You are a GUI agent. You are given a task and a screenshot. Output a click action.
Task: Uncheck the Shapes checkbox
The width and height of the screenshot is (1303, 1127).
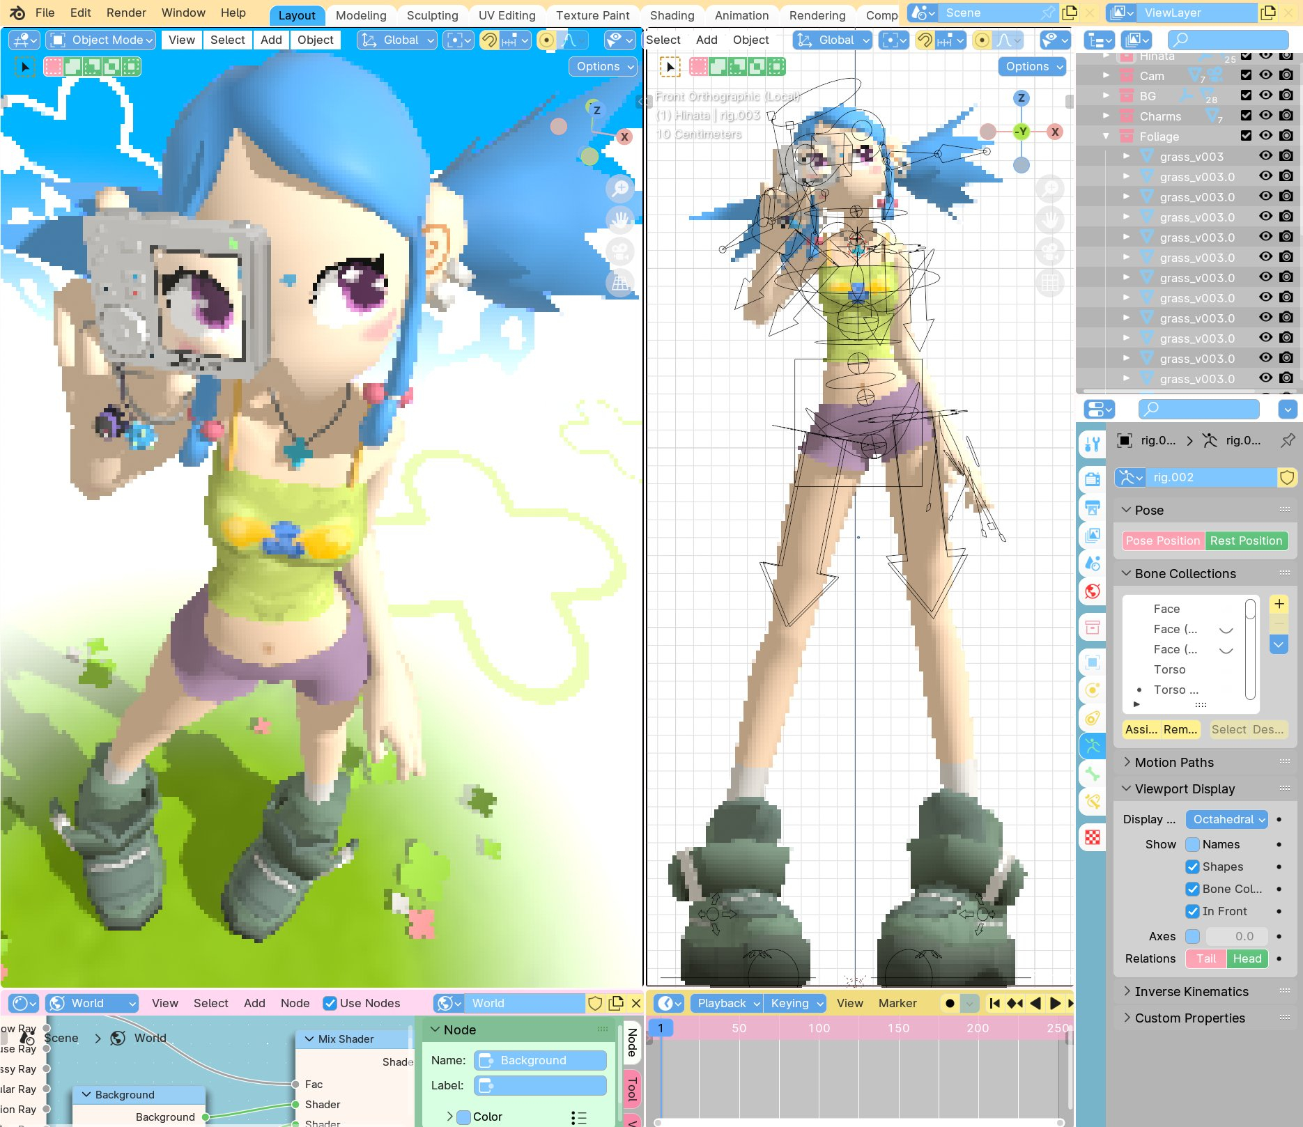click(1192, 866)
